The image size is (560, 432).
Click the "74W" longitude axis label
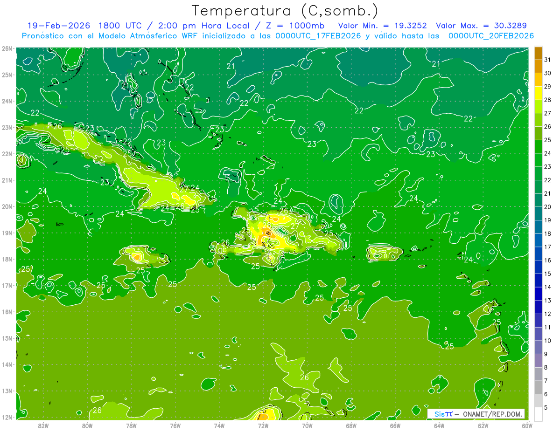pos(219,425)
